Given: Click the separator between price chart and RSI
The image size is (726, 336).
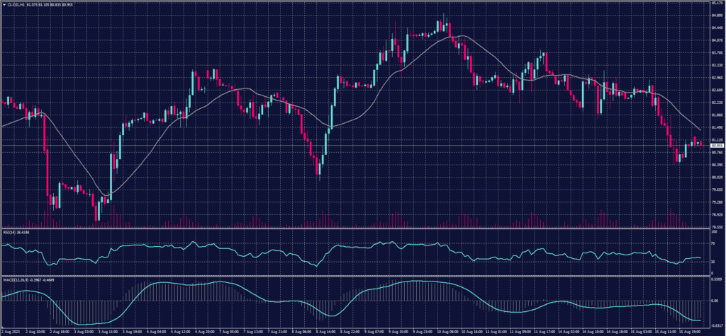Looking at the screenshot, I should (354, 228).
